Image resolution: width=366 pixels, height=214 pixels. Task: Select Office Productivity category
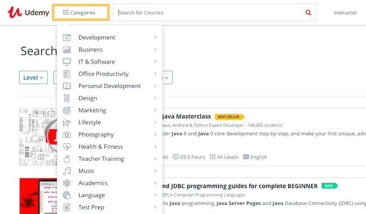coord(110,74)
